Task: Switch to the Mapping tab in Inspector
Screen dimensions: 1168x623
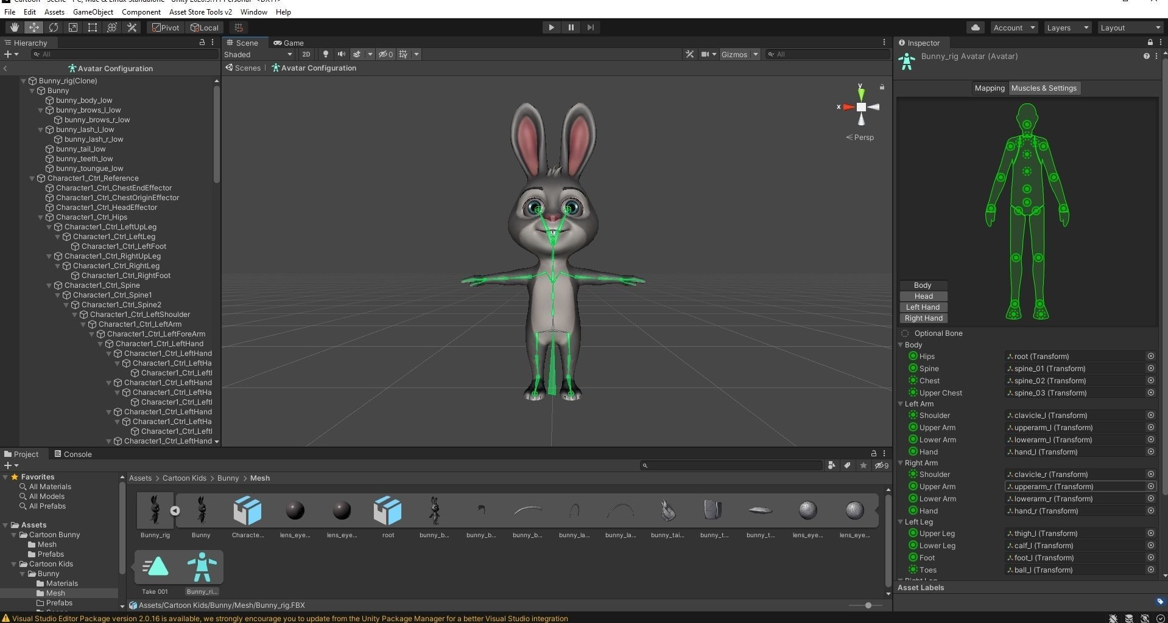Action: tap(990, 88)
